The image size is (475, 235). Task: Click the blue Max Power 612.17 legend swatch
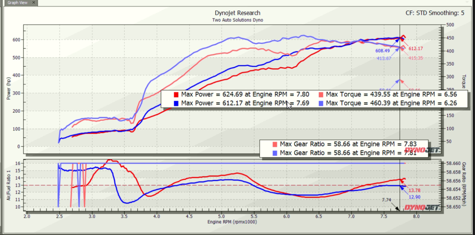pyautogui.click(x=176, y=104)
